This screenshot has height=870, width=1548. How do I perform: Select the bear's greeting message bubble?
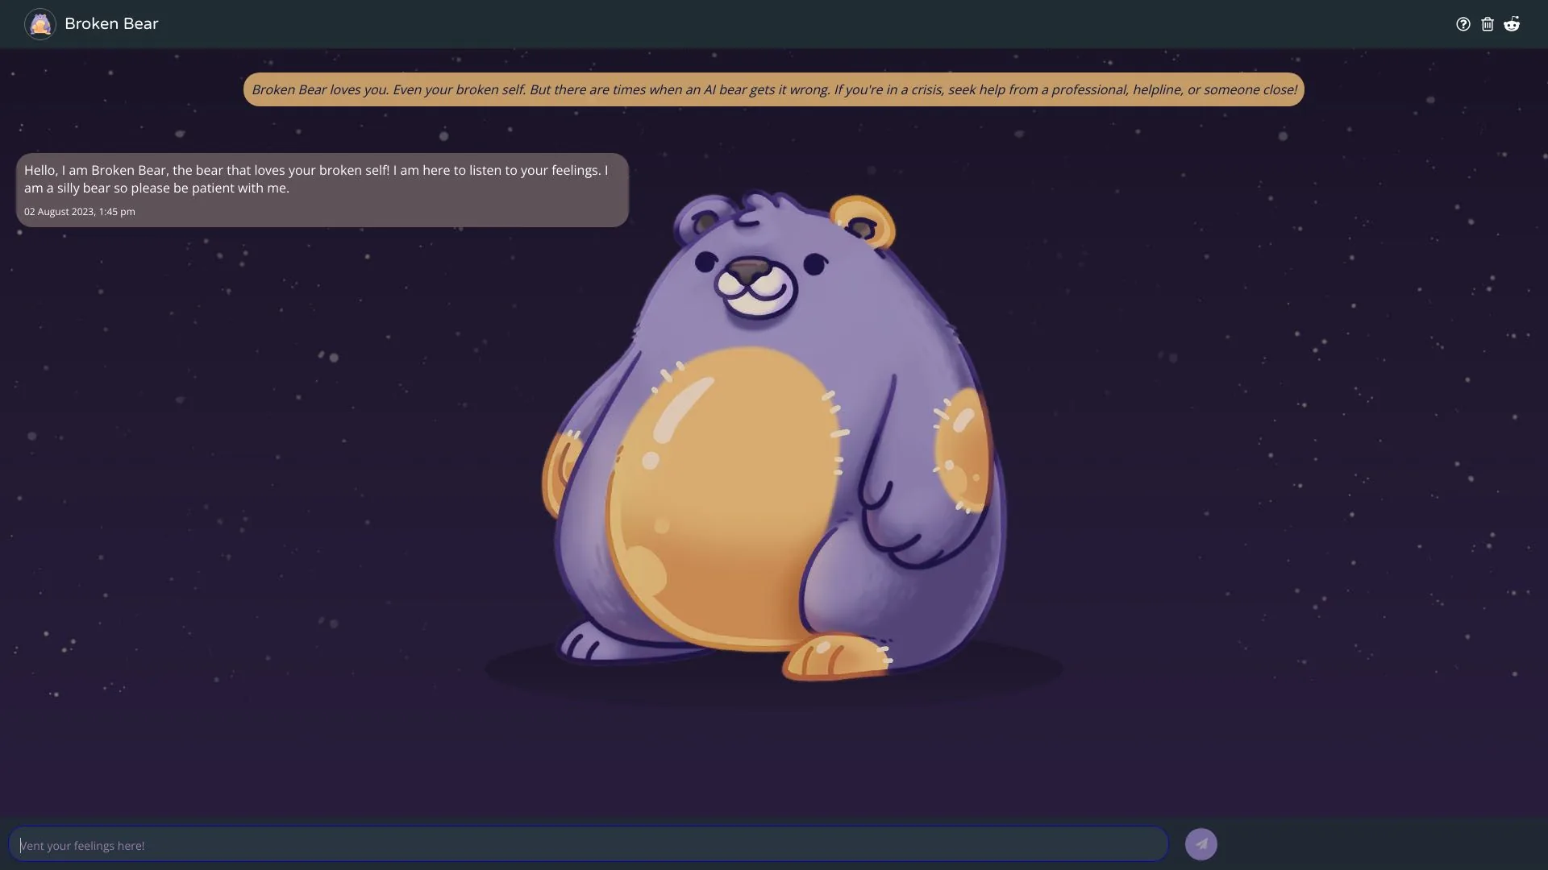[322, 190]
